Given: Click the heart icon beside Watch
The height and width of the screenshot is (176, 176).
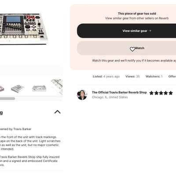Looking at the screenshot, I should tap(132, 49).
